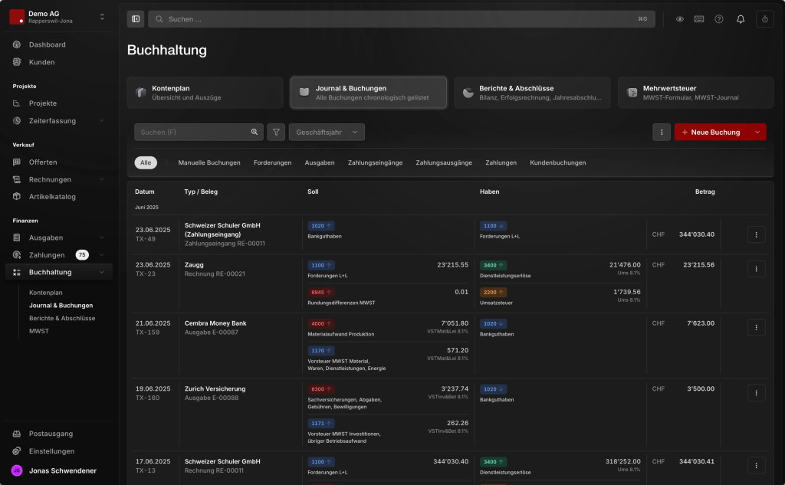Open Einstellungen settings
Image resolution: width=785 pixels, height=485 pixels.
pos(51,451)
